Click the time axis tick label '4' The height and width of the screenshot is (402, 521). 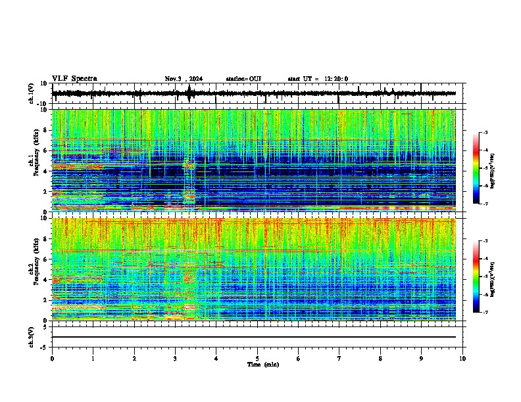point(216,359)
